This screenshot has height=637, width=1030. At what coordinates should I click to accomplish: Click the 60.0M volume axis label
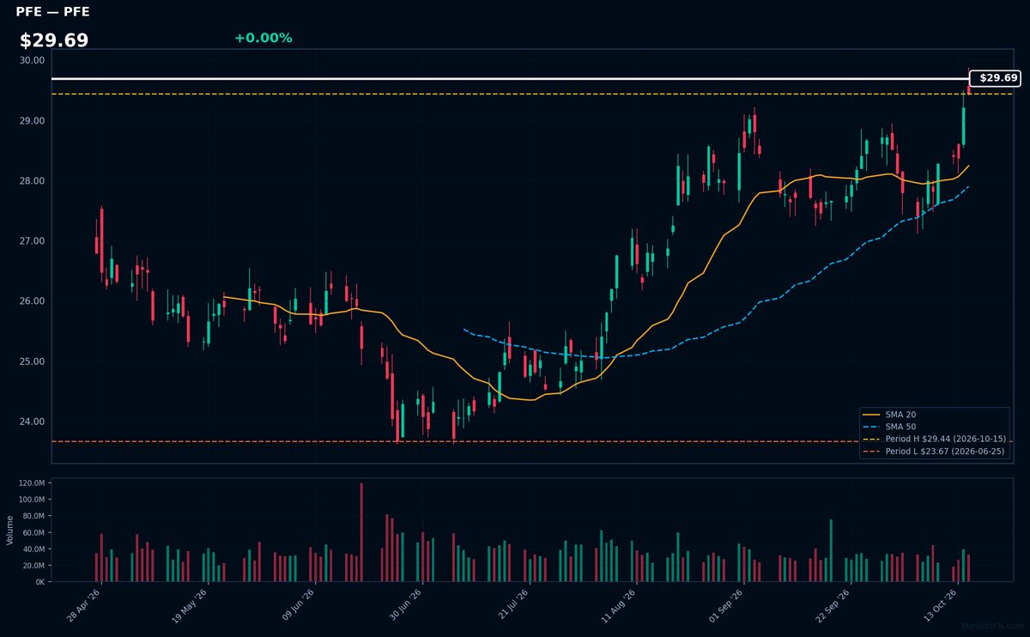click(32, 532)
